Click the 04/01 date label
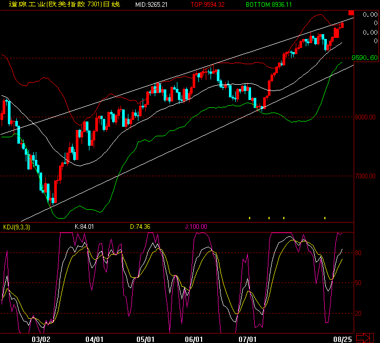Viewport: 380px width, 343px height. click(x=94, y=339)
